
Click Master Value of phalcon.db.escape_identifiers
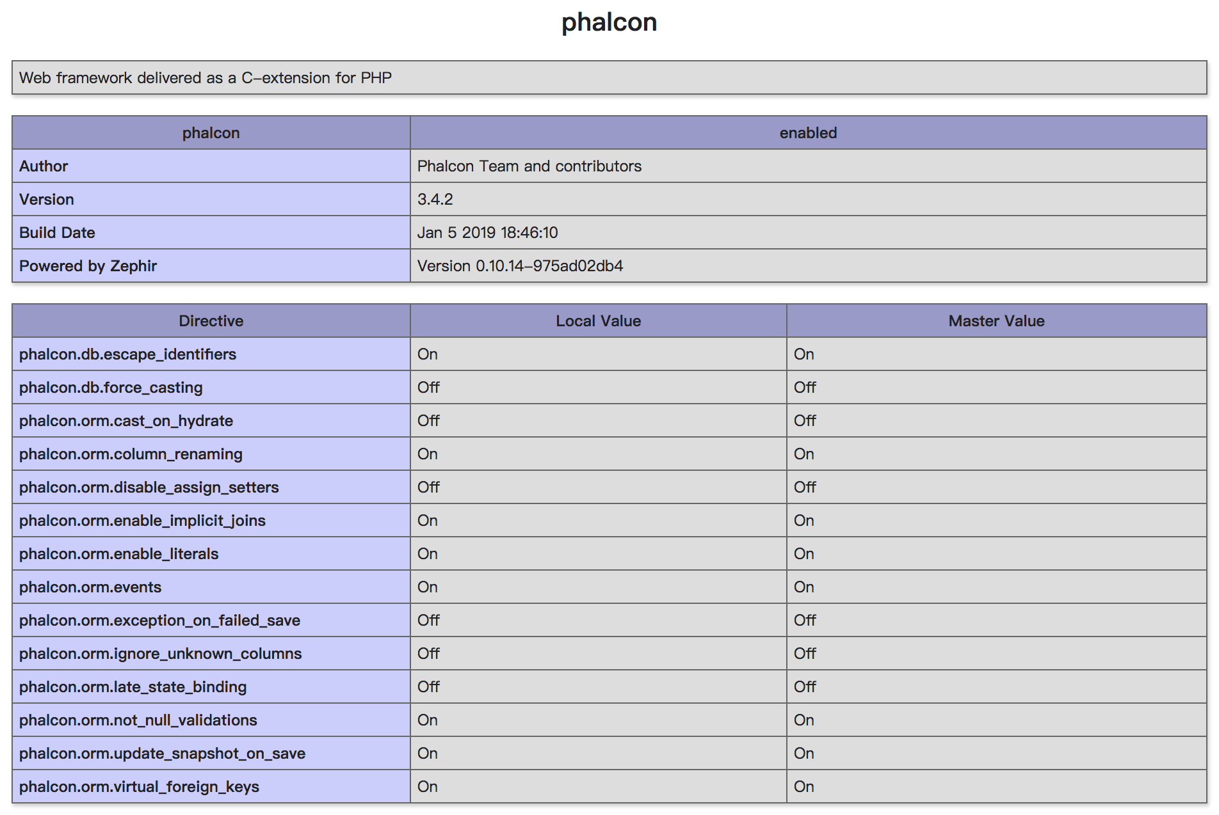click(804, 354)
